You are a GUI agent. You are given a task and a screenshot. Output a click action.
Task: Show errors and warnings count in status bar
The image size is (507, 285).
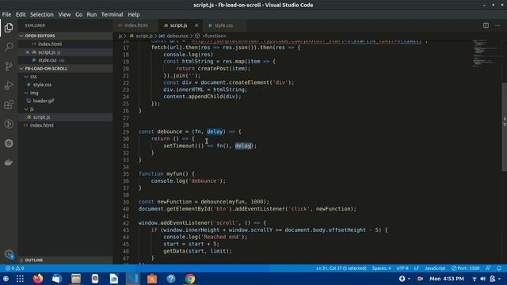pyautogui.click(x=14, y=268)
